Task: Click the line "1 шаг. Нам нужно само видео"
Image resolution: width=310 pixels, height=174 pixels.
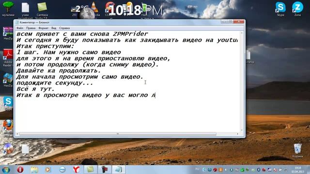Action: (68, 53)
